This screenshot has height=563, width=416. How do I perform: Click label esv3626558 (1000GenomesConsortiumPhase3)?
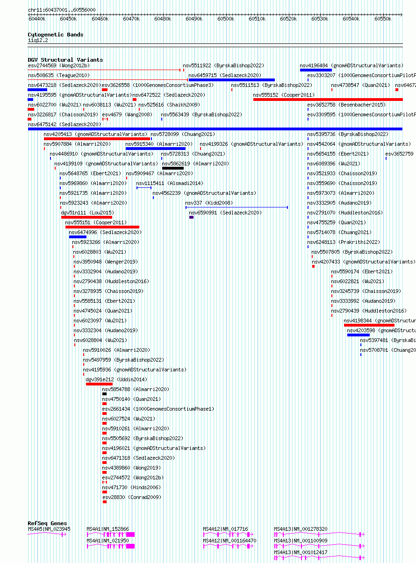[158, 85]
